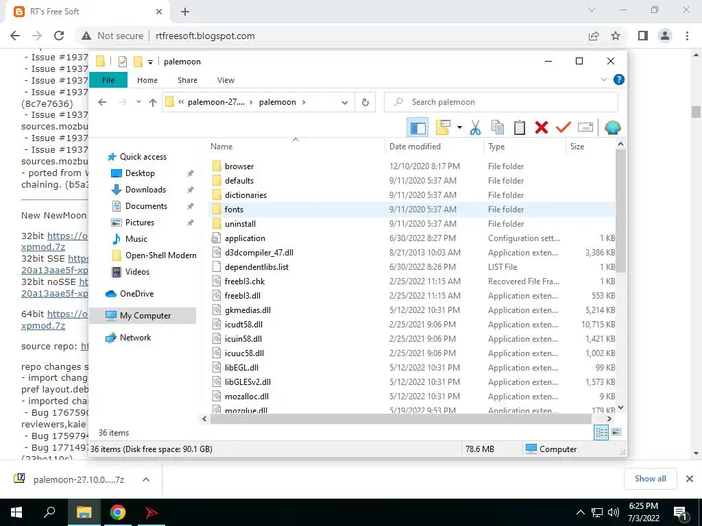The image size is (702, 526).
Task: Select Documents in navigation pane
Action: click(146, 205)
